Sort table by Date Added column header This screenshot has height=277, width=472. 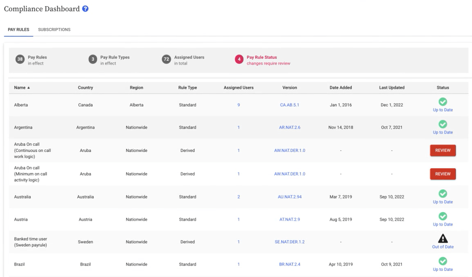tap(341, 88)
